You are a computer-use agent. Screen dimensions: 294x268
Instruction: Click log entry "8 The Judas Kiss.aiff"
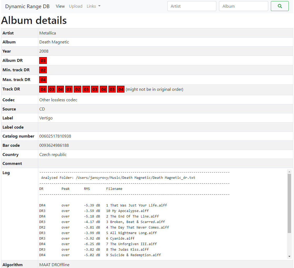point(127,249)
